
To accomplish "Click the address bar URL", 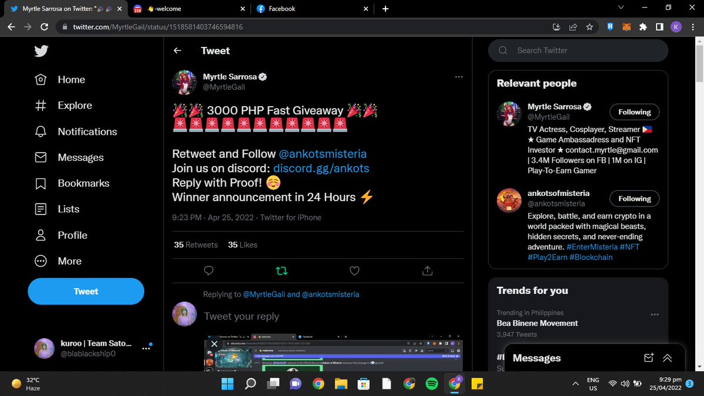I will tap(158, 27).
